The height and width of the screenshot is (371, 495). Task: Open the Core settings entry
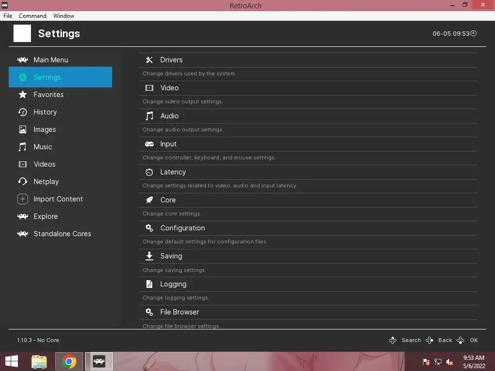coord(308,200)
